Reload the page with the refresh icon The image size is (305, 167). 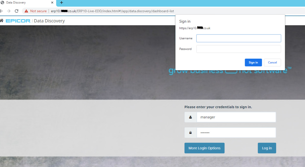(x=17, y=11)
